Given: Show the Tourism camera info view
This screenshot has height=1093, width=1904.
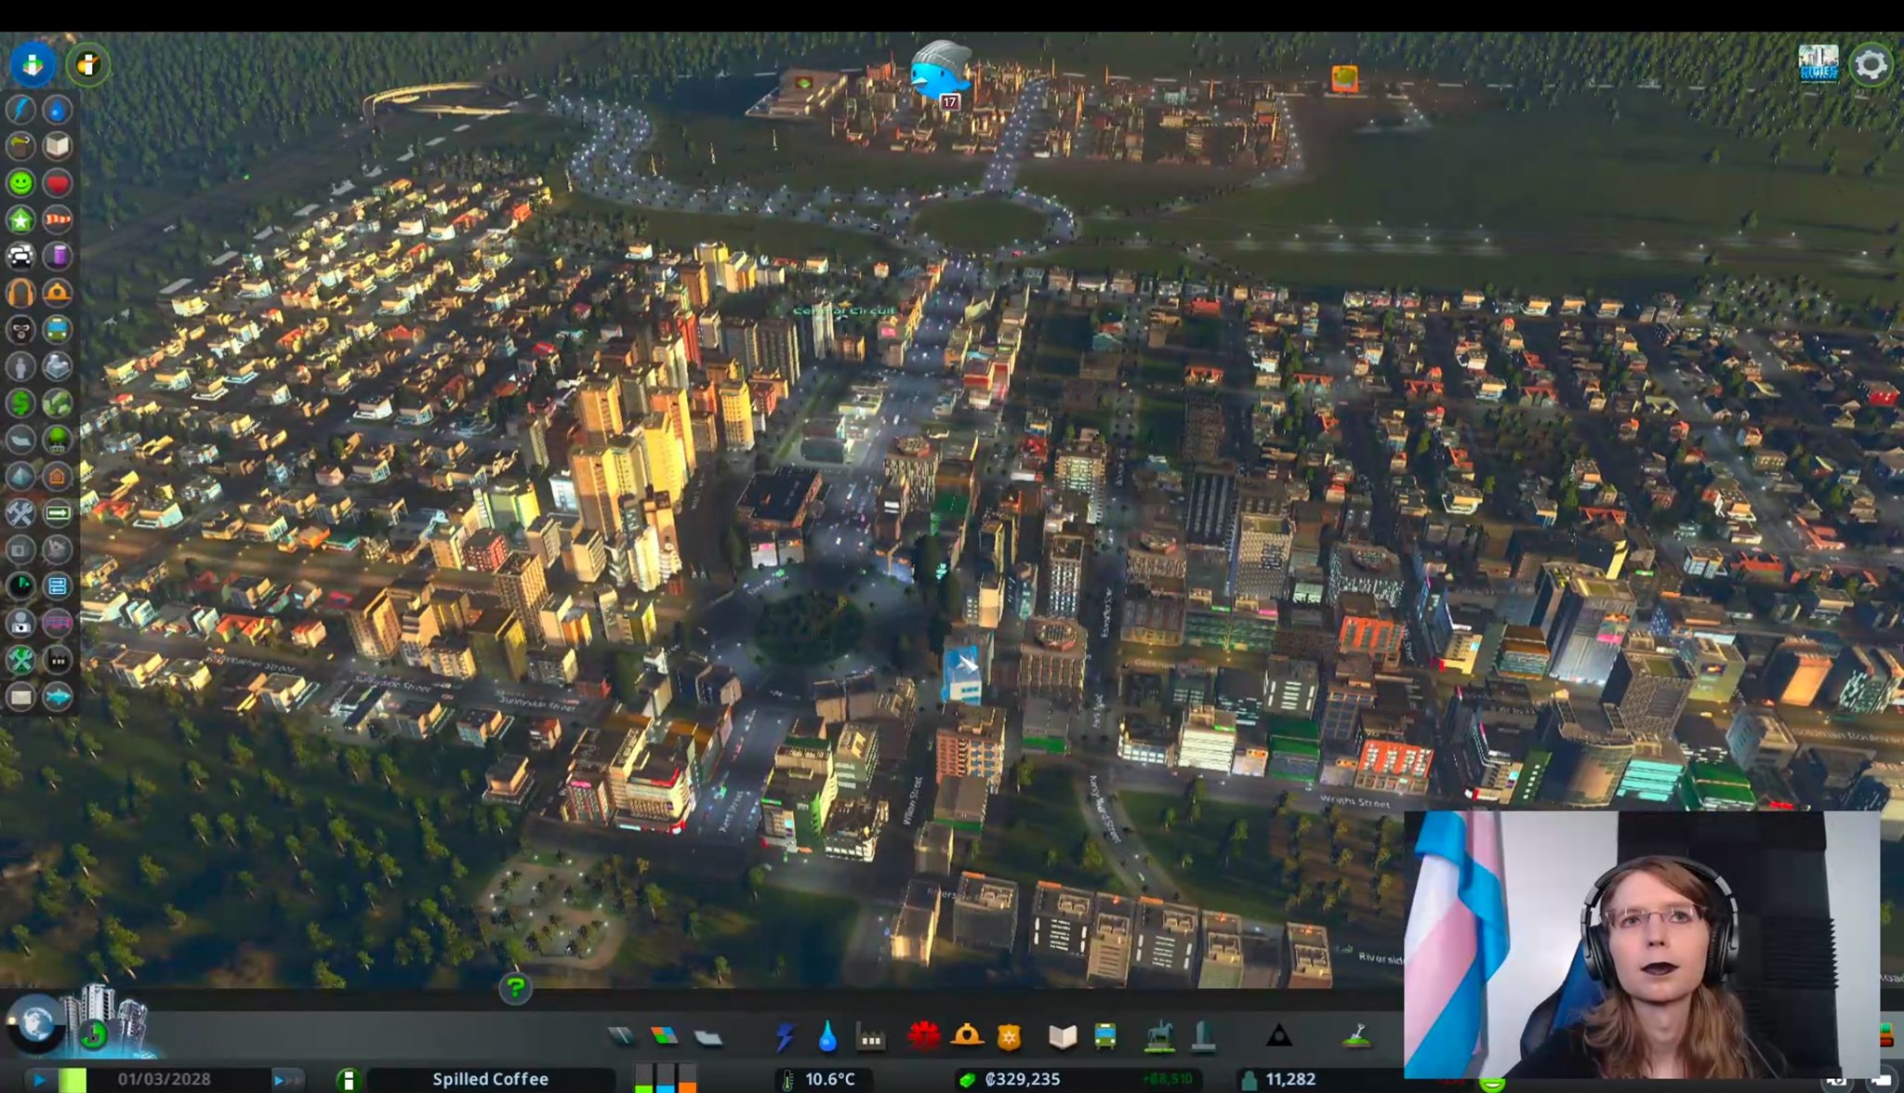Looking at the screenshot, I should tap(20, 624).
